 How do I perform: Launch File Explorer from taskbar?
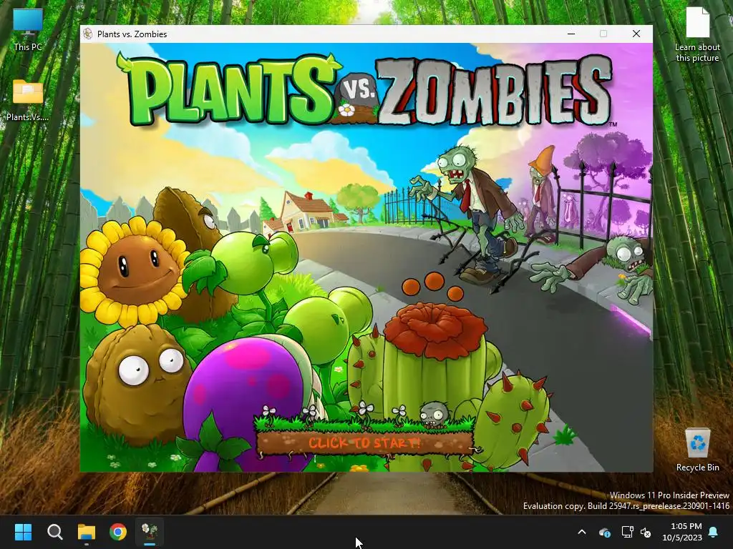[87, 532]
